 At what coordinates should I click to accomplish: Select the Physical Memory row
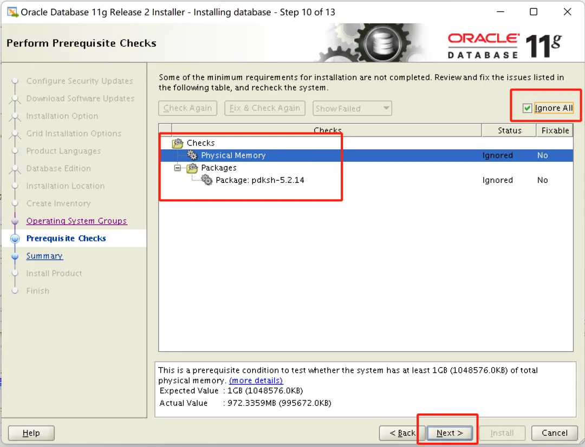[366, 155]
